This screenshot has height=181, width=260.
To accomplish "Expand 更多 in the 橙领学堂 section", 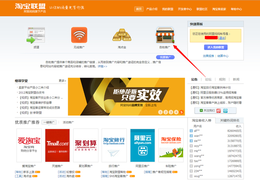I will click(x=62, y=80).
